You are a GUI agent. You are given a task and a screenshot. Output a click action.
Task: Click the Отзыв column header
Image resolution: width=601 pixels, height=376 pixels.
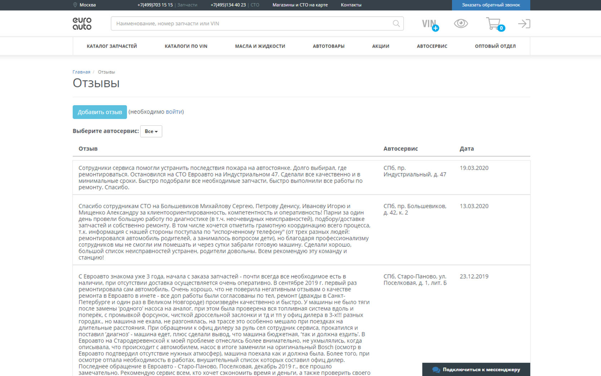coord(88,149)
